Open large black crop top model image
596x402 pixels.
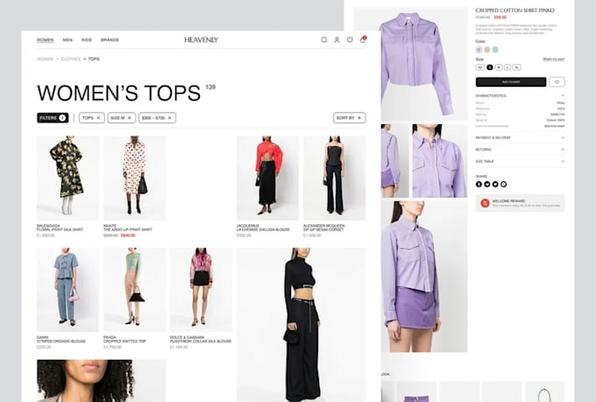301,325
